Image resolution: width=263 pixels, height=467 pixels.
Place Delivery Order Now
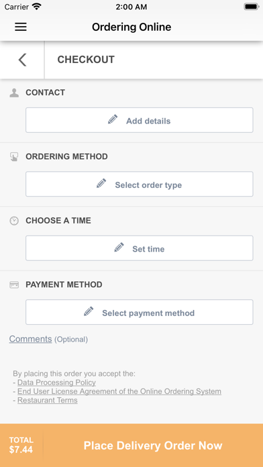pyautogui.click(x=153, y=446)
